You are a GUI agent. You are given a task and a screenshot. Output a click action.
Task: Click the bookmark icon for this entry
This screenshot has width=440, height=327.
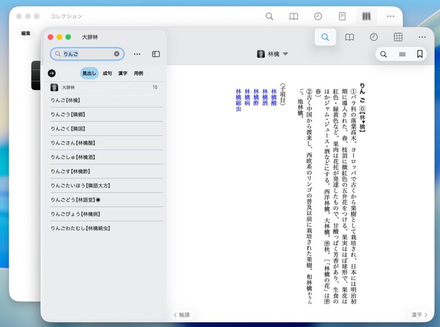click(x=420, y=54)
